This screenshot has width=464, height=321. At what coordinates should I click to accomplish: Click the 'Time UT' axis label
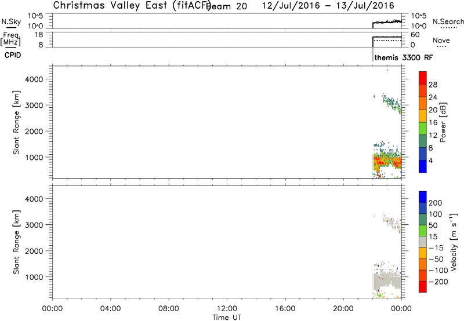coord(227,317)
